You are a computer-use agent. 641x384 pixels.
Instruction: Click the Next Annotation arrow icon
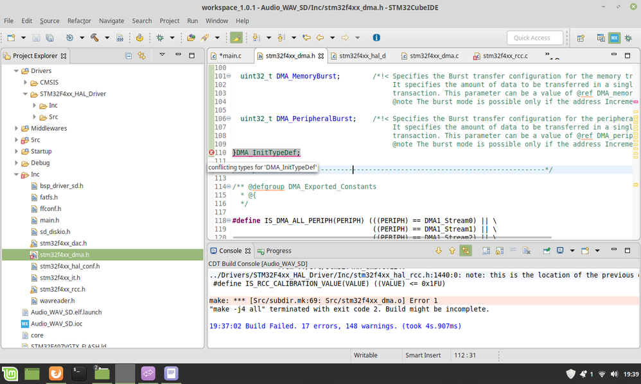click(x=256, y=38)
